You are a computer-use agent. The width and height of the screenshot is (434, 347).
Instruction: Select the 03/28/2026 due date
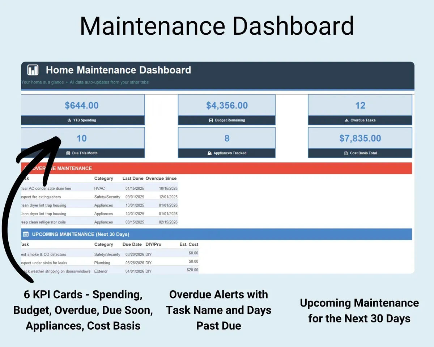coord(135,263)
